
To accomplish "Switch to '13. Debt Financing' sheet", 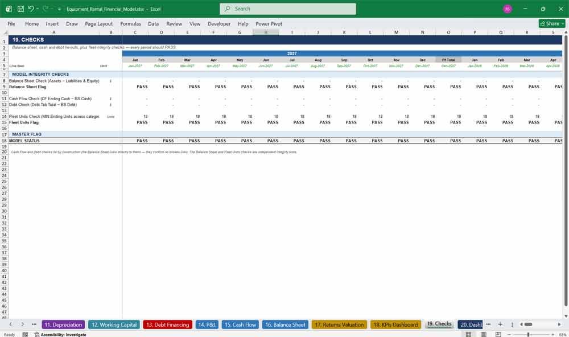I will point(167,324).
